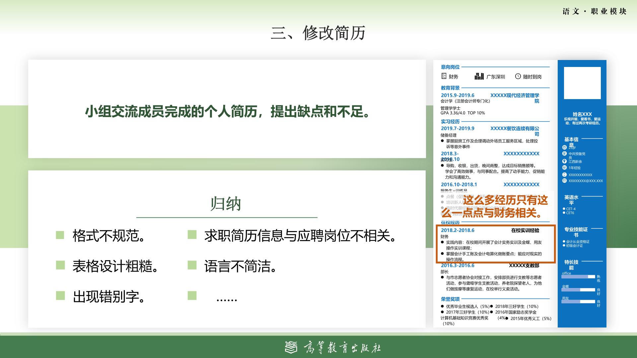The height and width of the screenshot is (358, 637).
Task: Click the 特长技能 sidebar heading
Action: click(571, 265)
